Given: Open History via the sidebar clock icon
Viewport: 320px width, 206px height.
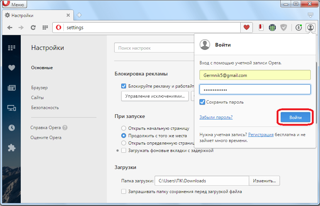Looking at the screenshot, I should [x=11, y=128].
